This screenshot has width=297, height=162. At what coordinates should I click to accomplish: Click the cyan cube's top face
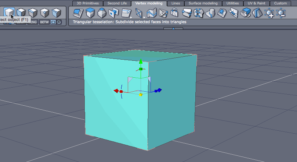coord(140,56)
